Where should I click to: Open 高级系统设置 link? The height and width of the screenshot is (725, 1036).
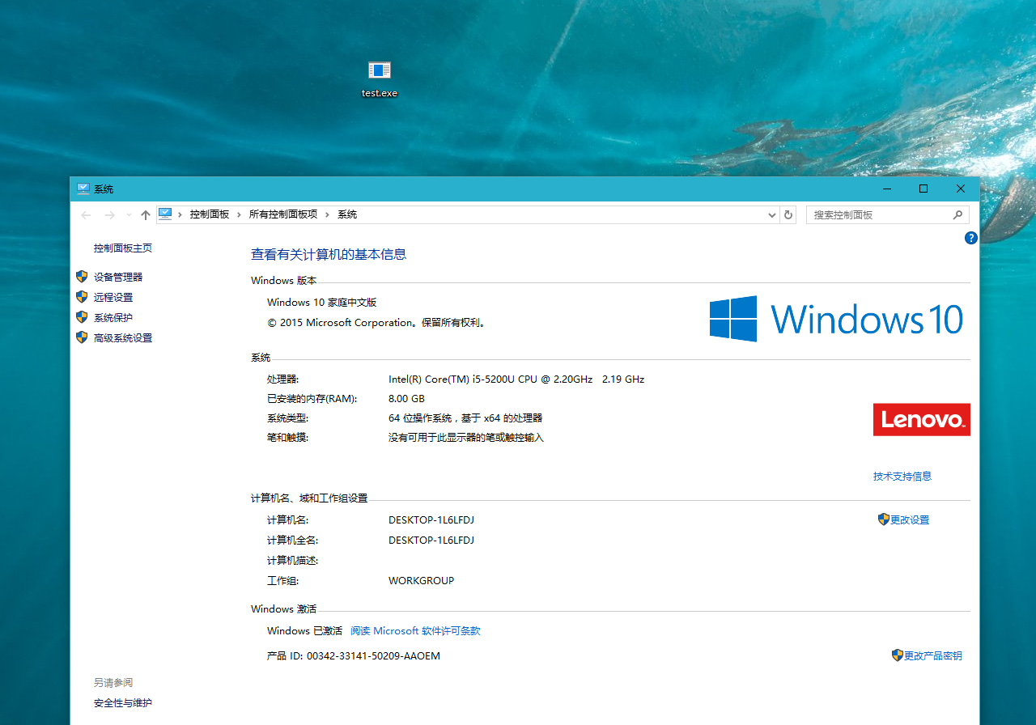coord(123,338)
